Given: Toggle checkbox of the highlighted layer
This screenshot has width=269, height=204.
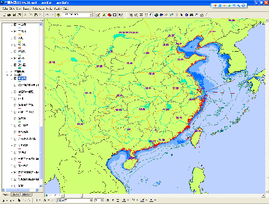Looking at the screenshot, I should 15,79.
